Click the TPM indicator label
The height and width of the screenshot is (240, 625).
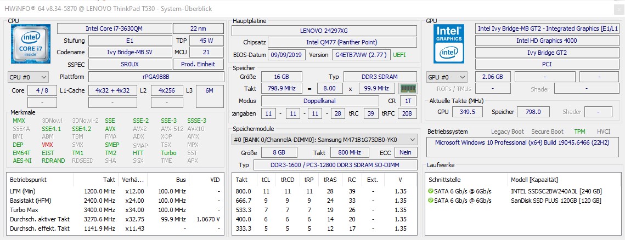pyautogui.click(x=580, y=132)
